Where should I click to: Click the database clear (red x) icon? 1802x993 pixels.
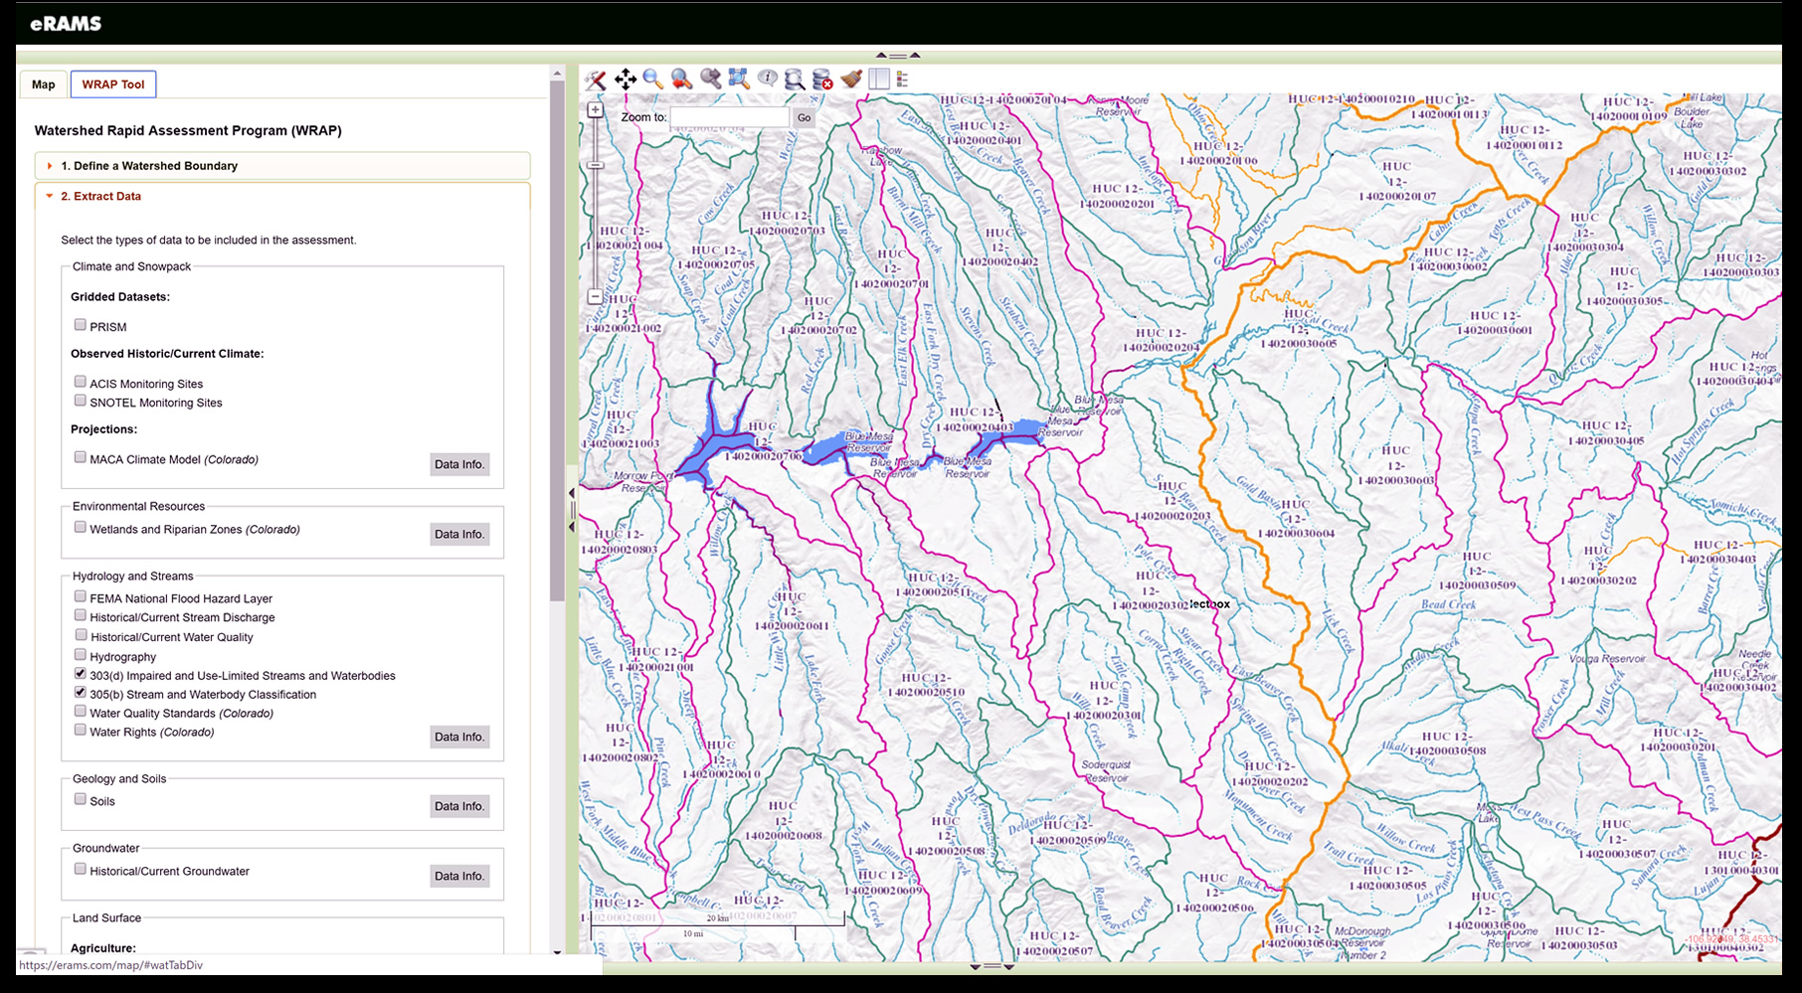[x=822, y=80]
